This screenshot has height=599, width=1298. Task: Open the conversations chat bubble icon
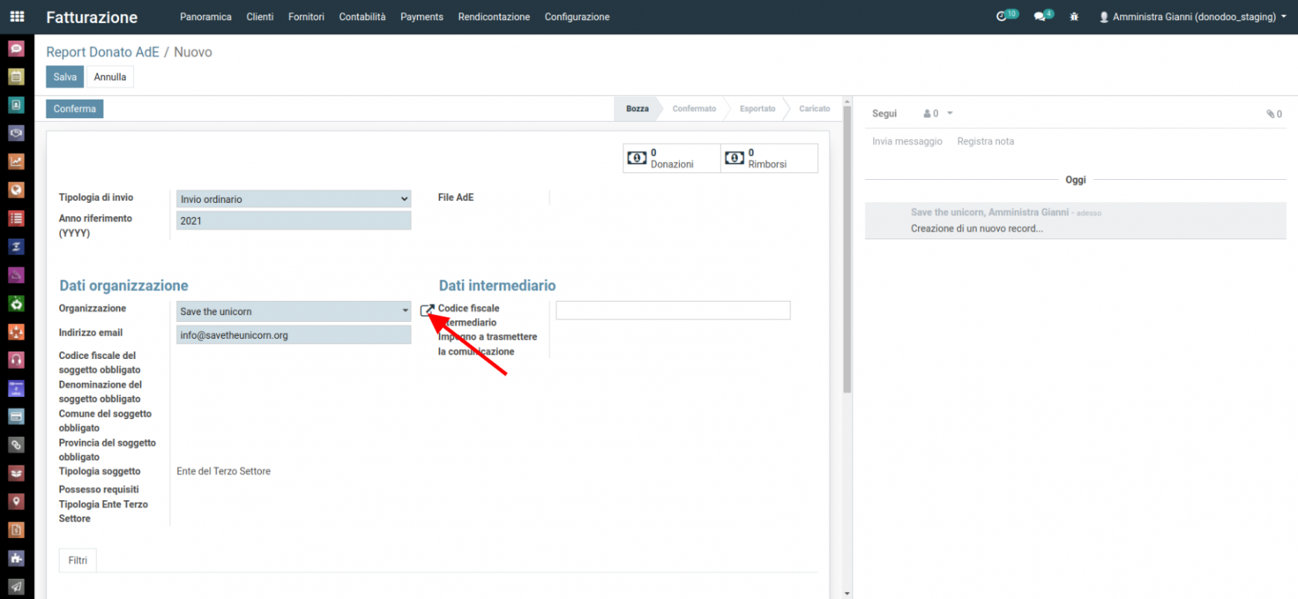(1040, 16)
